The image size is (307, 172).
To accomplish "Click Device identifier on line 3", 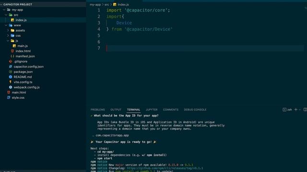I will [x=124, y=23].
